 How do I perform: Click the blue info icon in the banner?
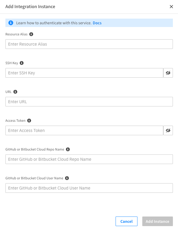[x=11, y=23]
